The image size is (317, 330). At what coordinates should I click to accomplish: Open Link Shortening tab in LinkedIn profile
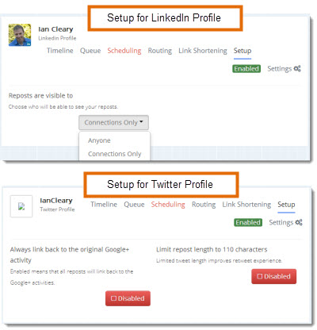tap(203, 51)
